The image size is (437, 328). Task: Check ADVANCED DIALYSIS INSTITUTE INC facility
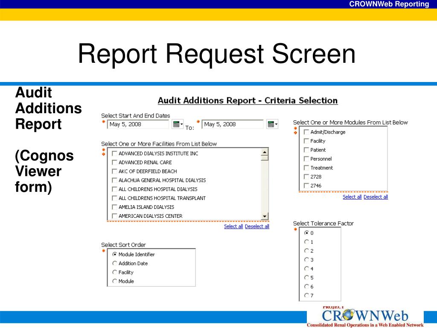[x=114, y=153]
